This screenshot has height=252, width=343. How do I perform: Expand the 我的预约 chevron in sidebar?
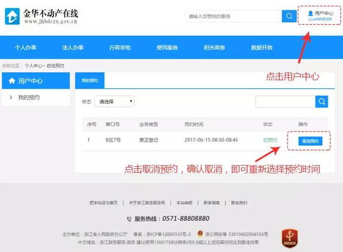[11, 97]
